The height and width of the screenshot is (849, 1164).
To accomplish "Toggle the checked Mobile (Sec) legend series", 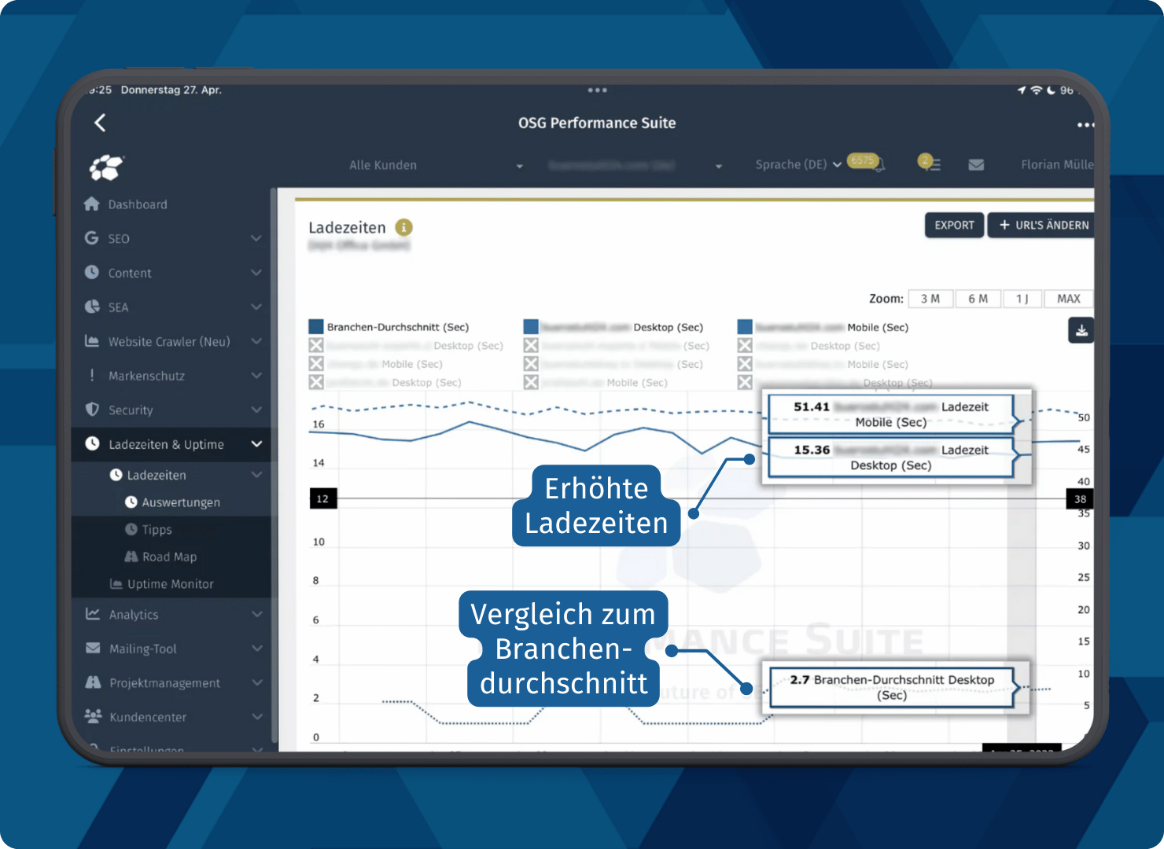I will pos(745,327).
